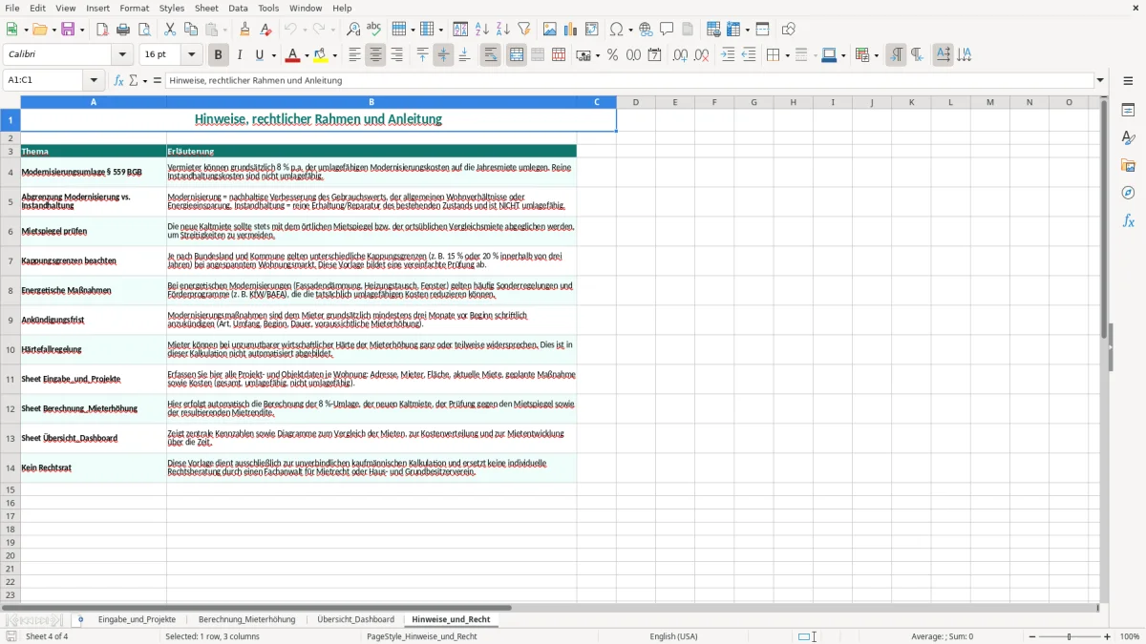Open font color dropdown arrow
The image size is (1146, 644).
click(x=307, y=55)
